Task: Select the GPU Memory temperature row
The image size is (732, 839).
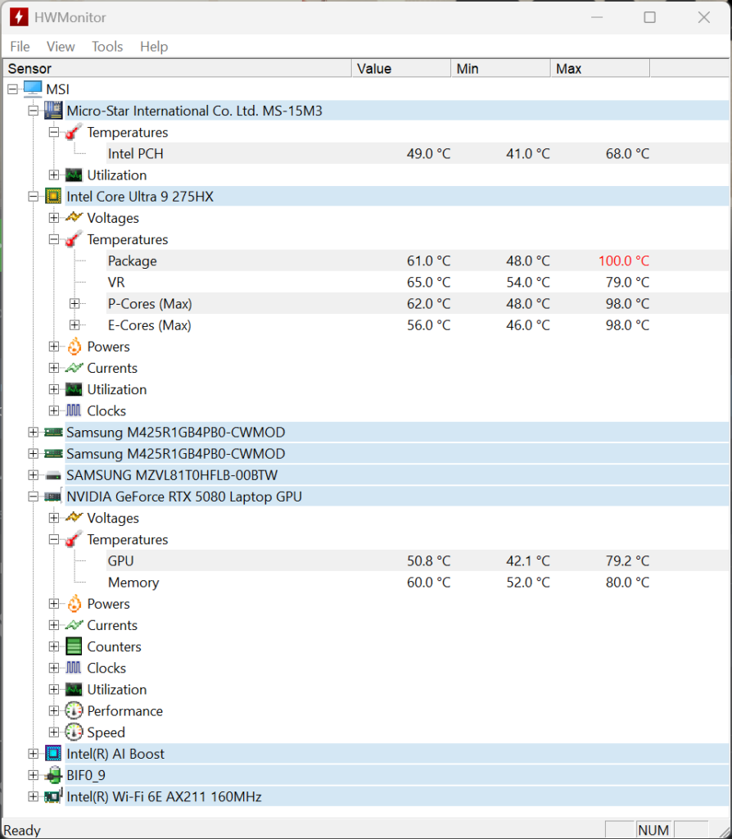Action: [417, 583]
